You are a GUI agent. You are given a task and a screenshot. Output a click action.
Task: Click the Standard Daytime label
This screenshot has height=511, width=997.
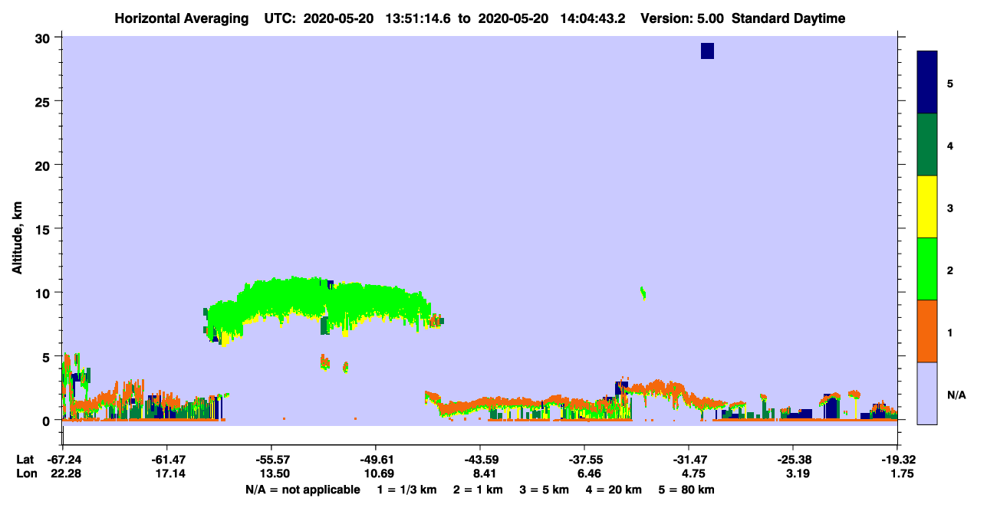pos(788,18)
